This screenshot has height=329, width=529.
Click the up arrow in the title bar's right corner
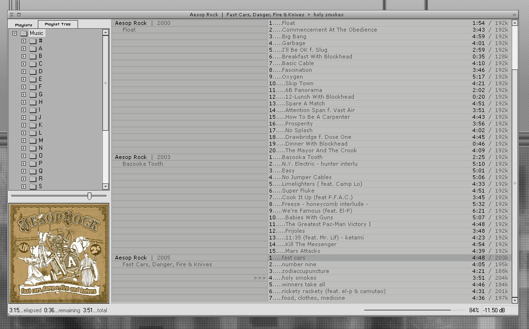(515, 14)
